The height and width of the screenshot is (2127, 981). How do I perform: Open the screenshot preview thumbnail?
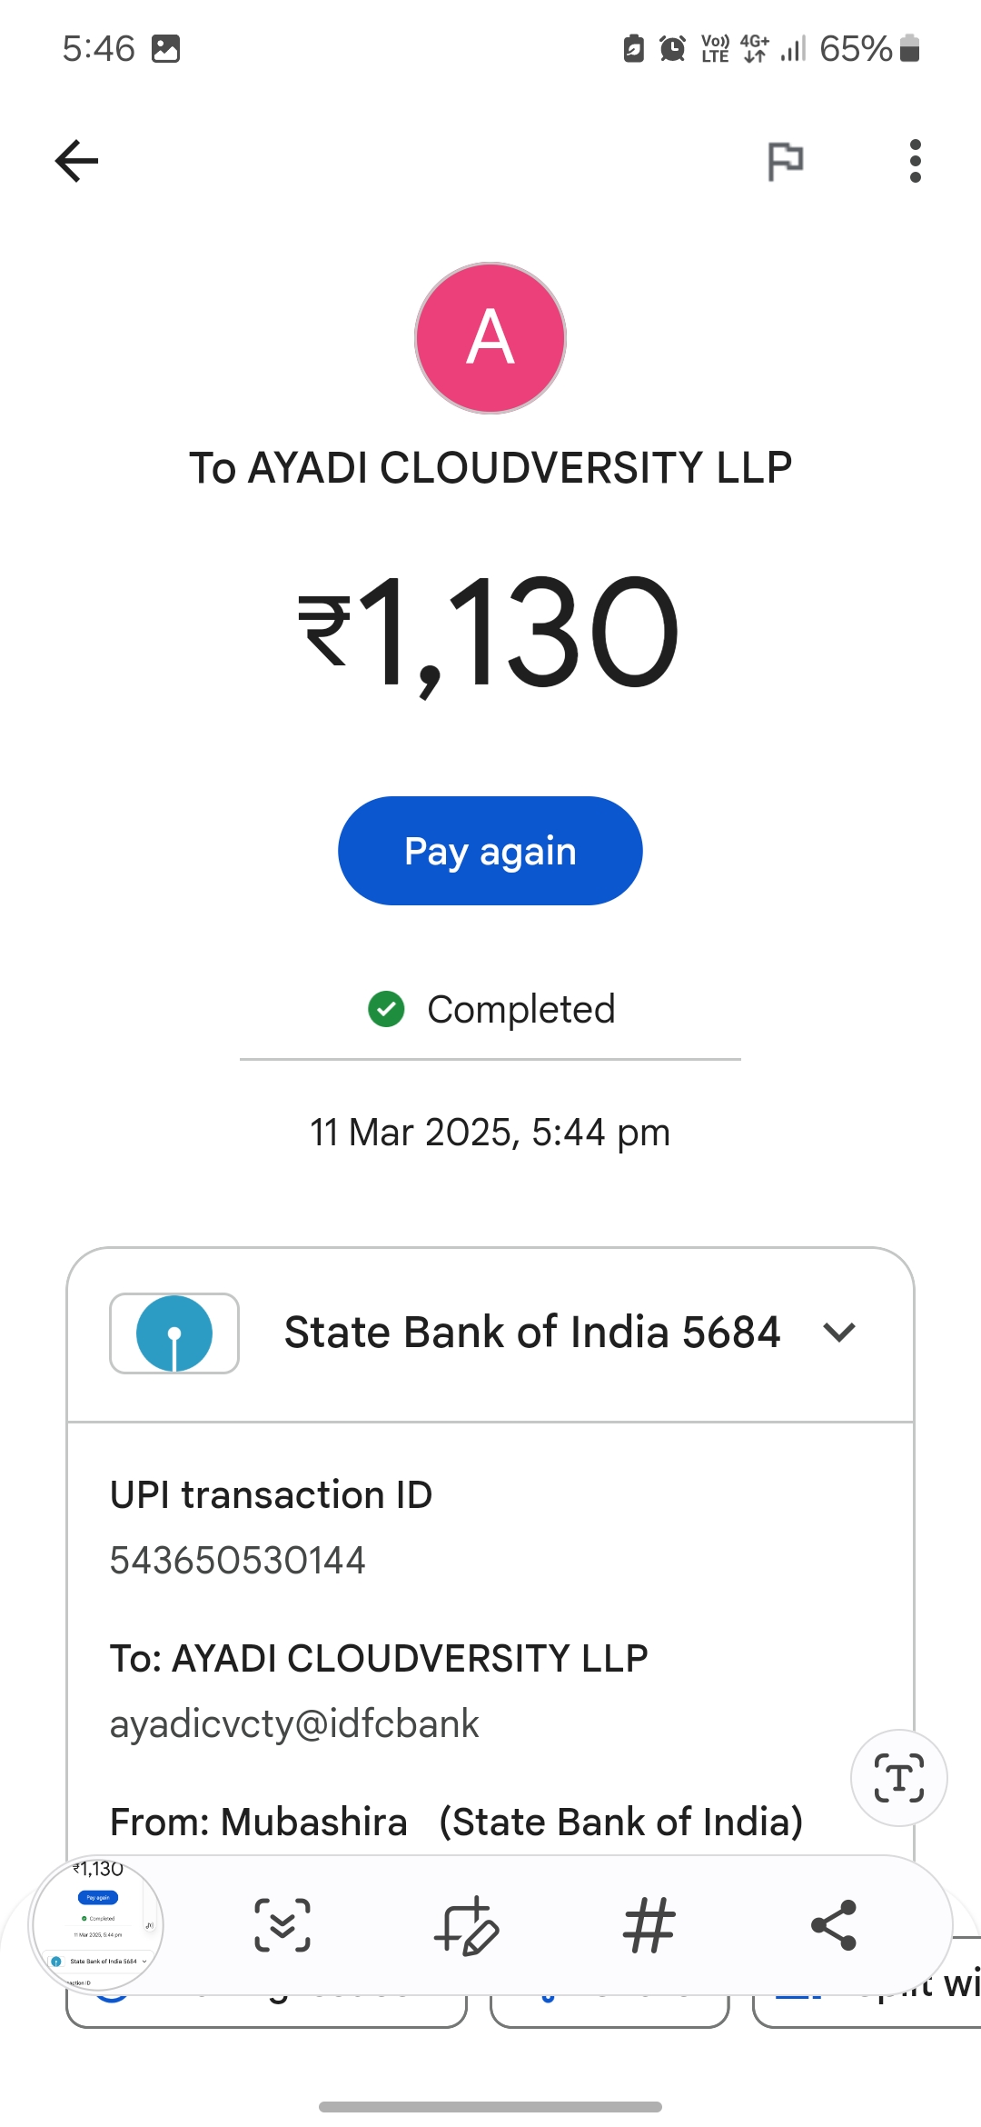tap(97, 1923)
